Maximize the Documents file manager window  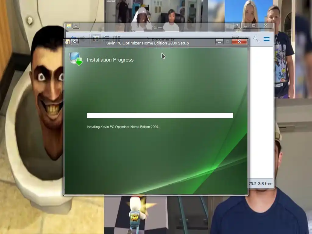[254, 26]
